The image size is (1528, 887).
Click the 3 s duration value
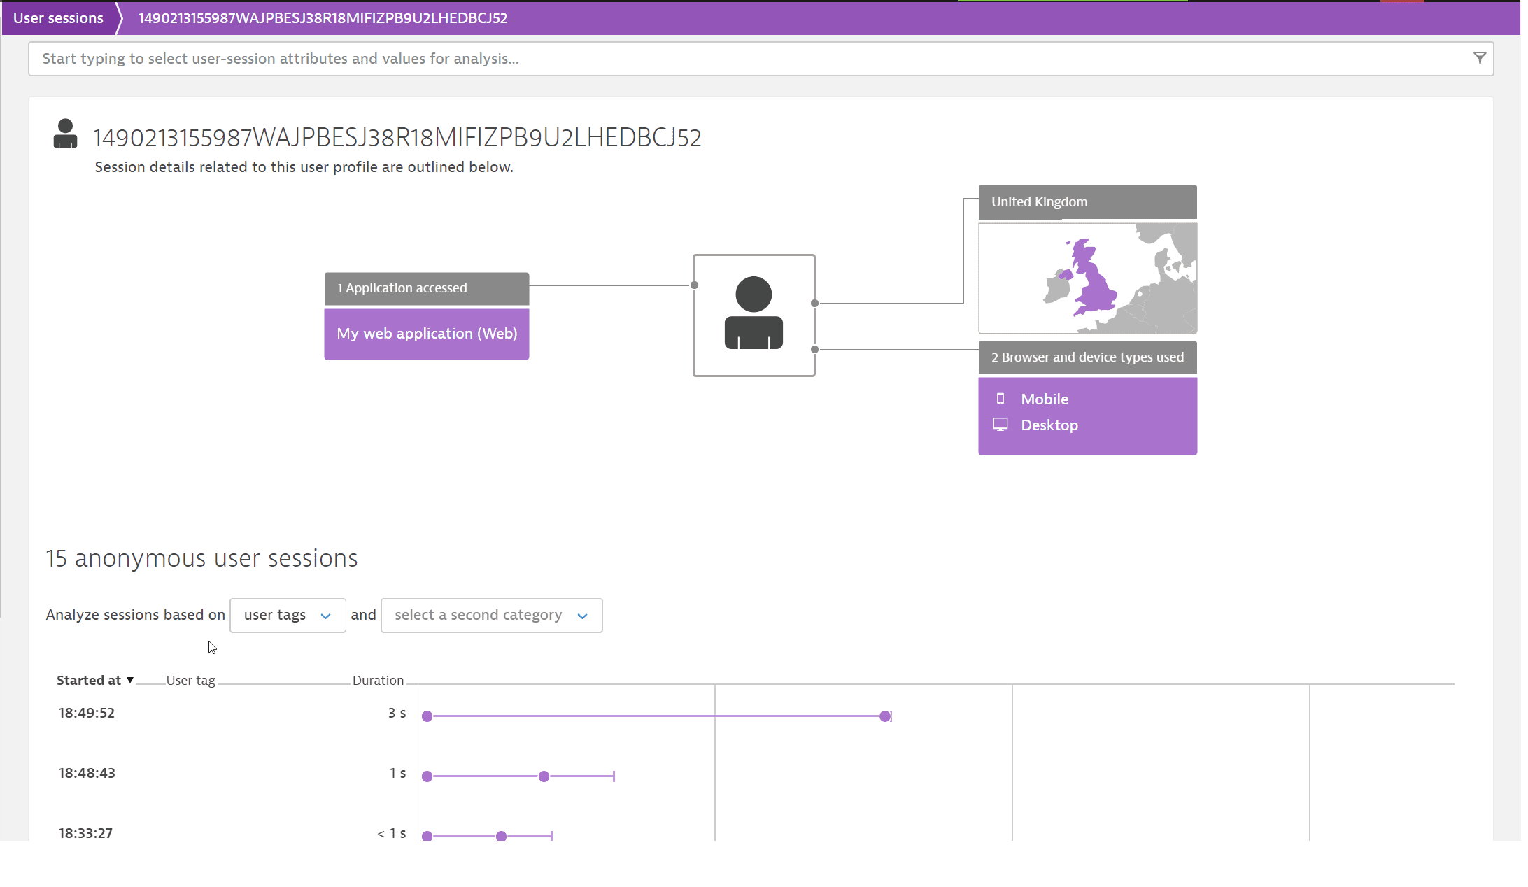coord(397,713)
